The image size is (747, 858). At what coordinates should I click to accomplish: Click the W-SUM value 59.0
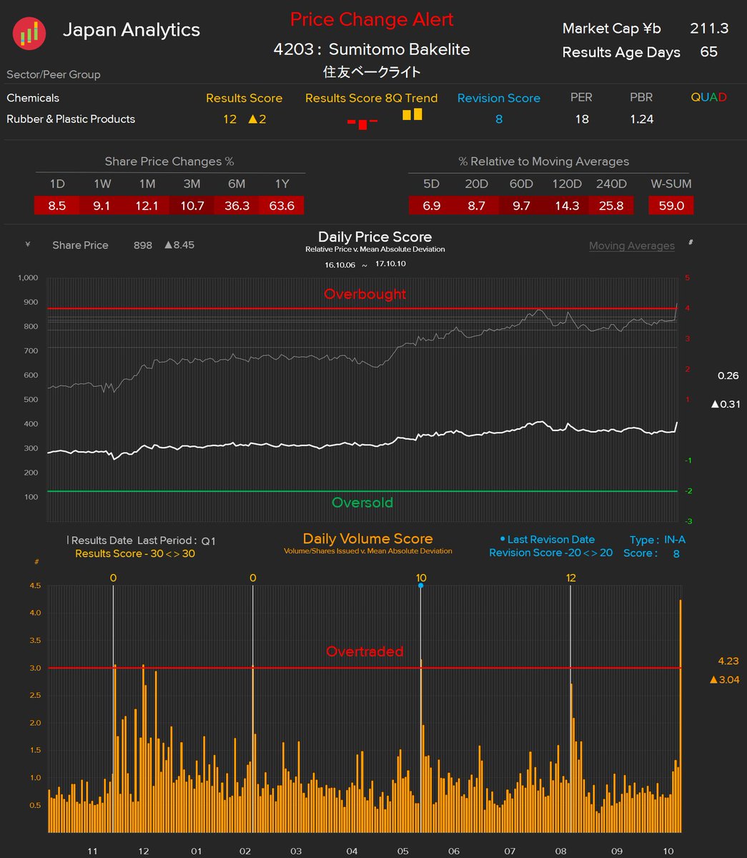pos(671,205)
